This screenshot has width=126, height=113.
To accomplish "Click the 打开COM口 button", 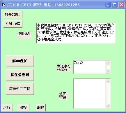I will coord(13,15).
